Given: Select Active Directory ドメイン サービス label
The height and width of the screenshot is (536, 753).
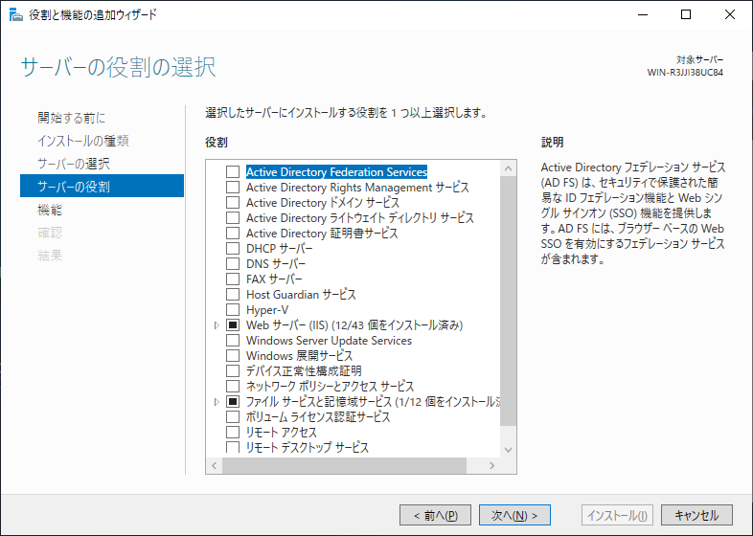Looking at the screenshot, I should tap(323, 203).
